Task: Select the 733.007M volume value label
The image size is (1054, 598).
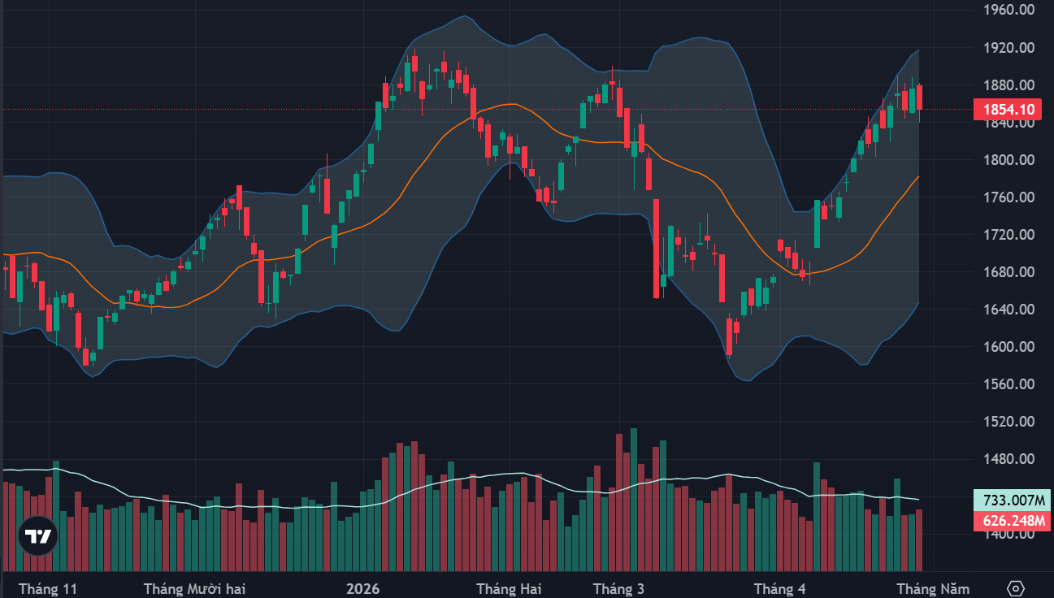Action: tap(1008, 500)
